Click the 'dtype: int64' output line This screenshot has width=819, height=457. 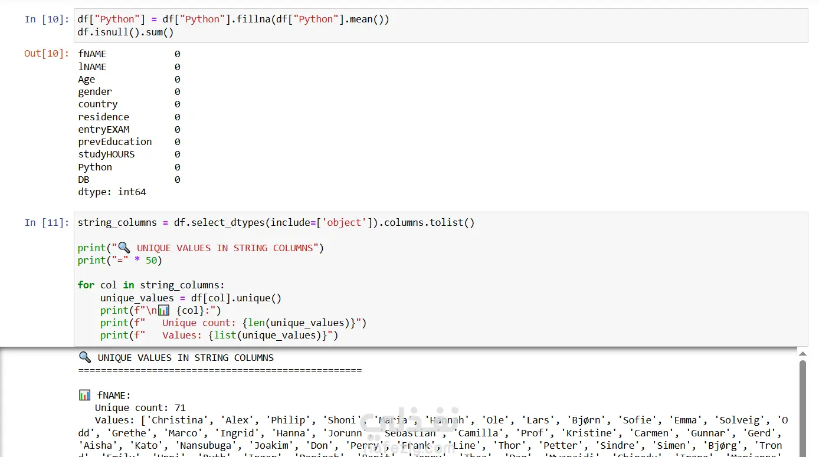pos(112,192)
